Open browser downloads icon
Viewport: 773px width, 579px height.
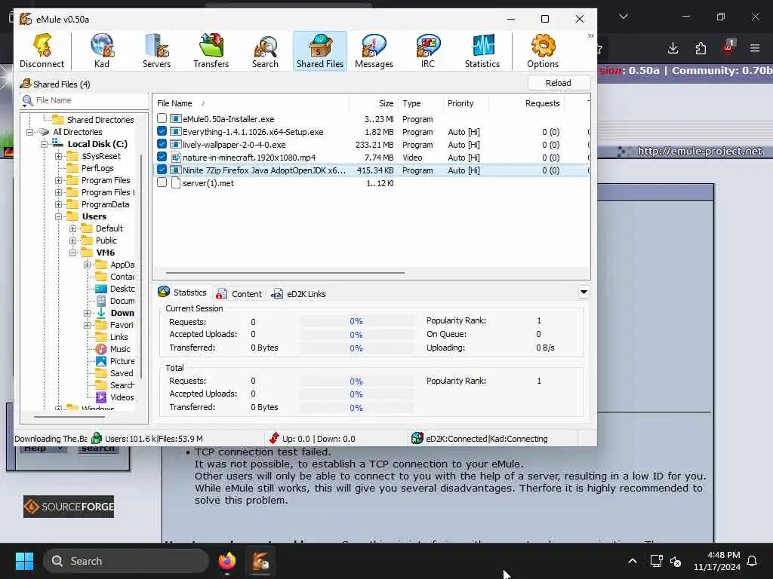point(673,47)
